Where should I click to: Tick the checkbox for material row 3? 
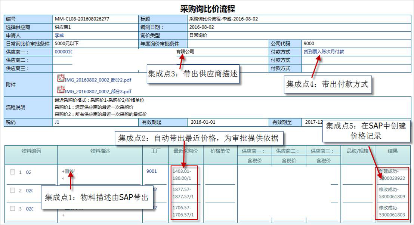pyautogui.click(x=12, y=208)
